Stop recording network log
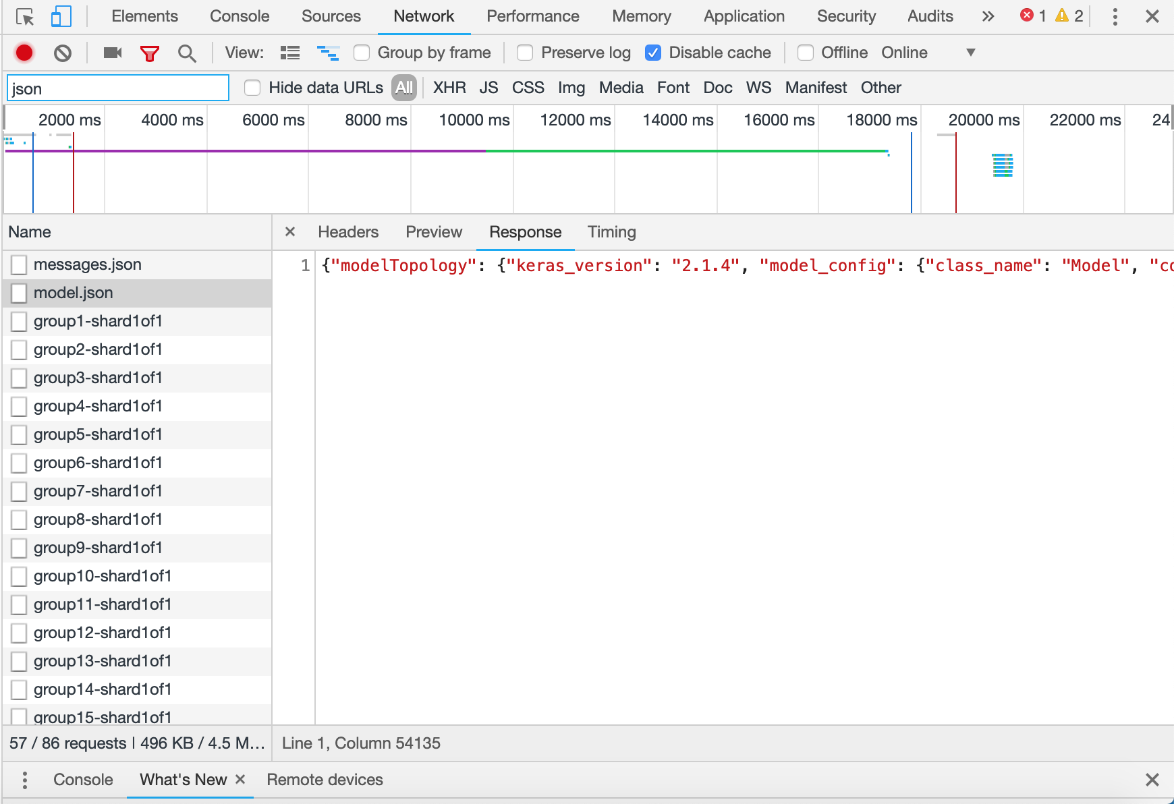The image size is (1174, 804). click(x=24, y=53)
